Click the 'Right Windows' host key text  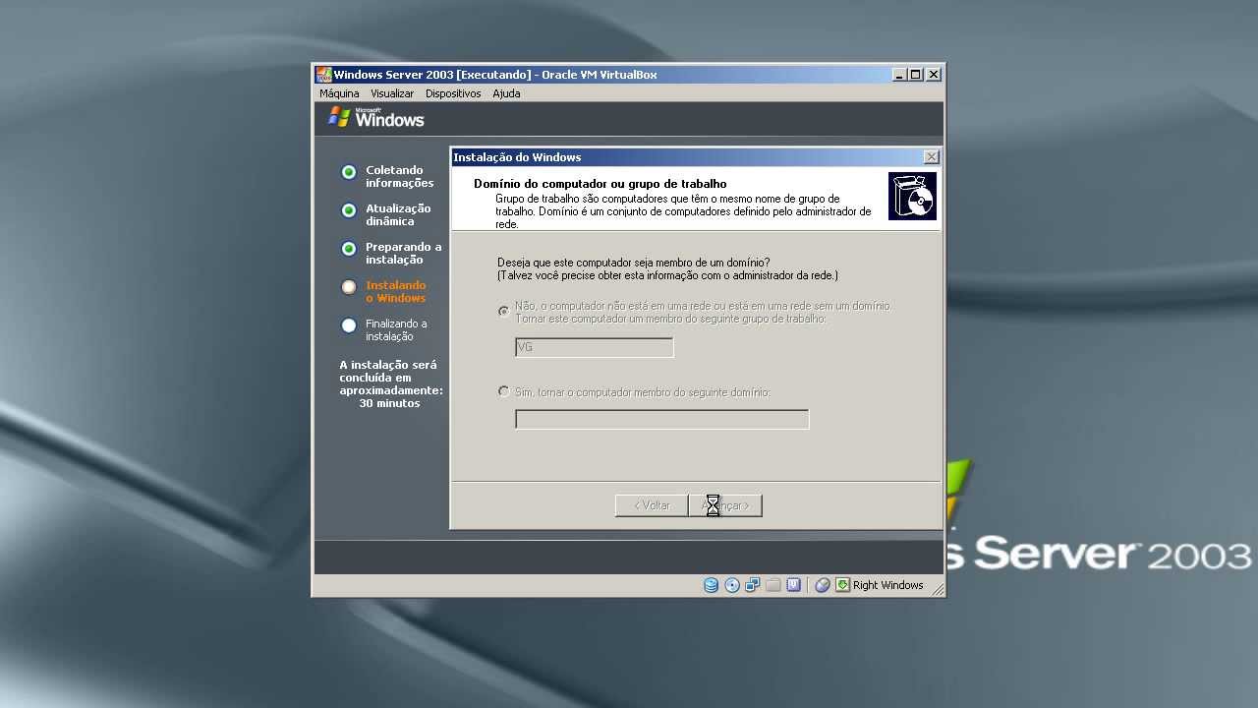(888, 585)
